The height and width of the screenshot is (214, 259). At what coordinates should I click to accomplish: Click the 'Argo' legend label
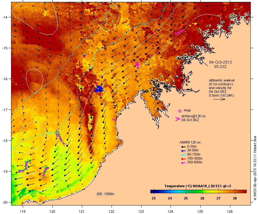[187, 110]
